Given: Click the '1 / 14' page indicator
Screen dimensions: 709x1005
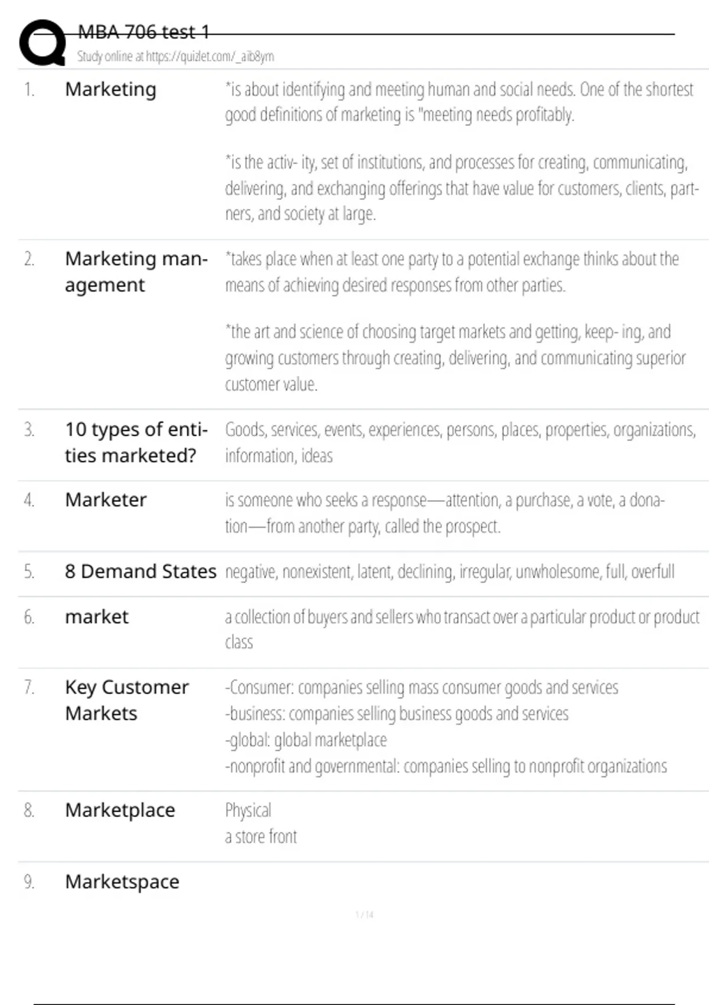Looking at the screenshot, I should [x=364, y=915].
